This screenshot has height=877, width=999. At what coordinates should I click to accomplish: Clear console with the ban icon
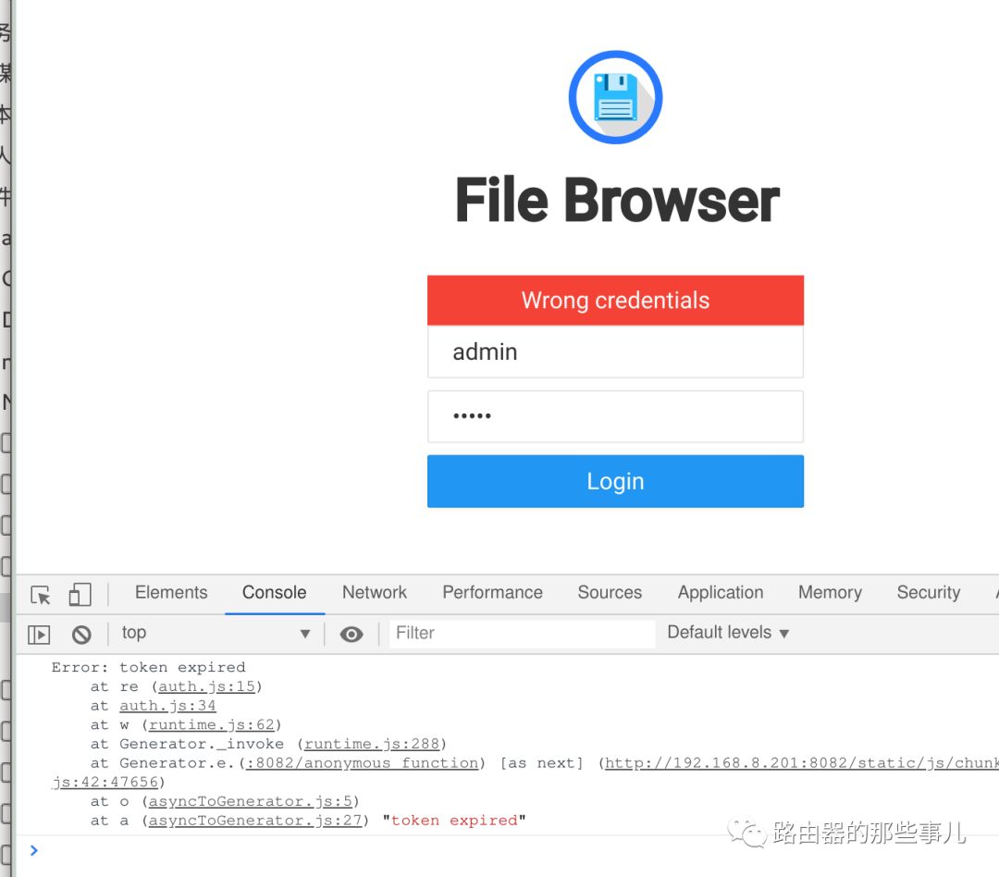pyautogui.click(x=81, y=635)
